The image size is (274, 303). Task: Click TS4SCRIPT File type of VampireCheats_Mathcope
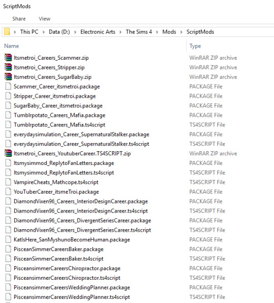coord(207,182)
